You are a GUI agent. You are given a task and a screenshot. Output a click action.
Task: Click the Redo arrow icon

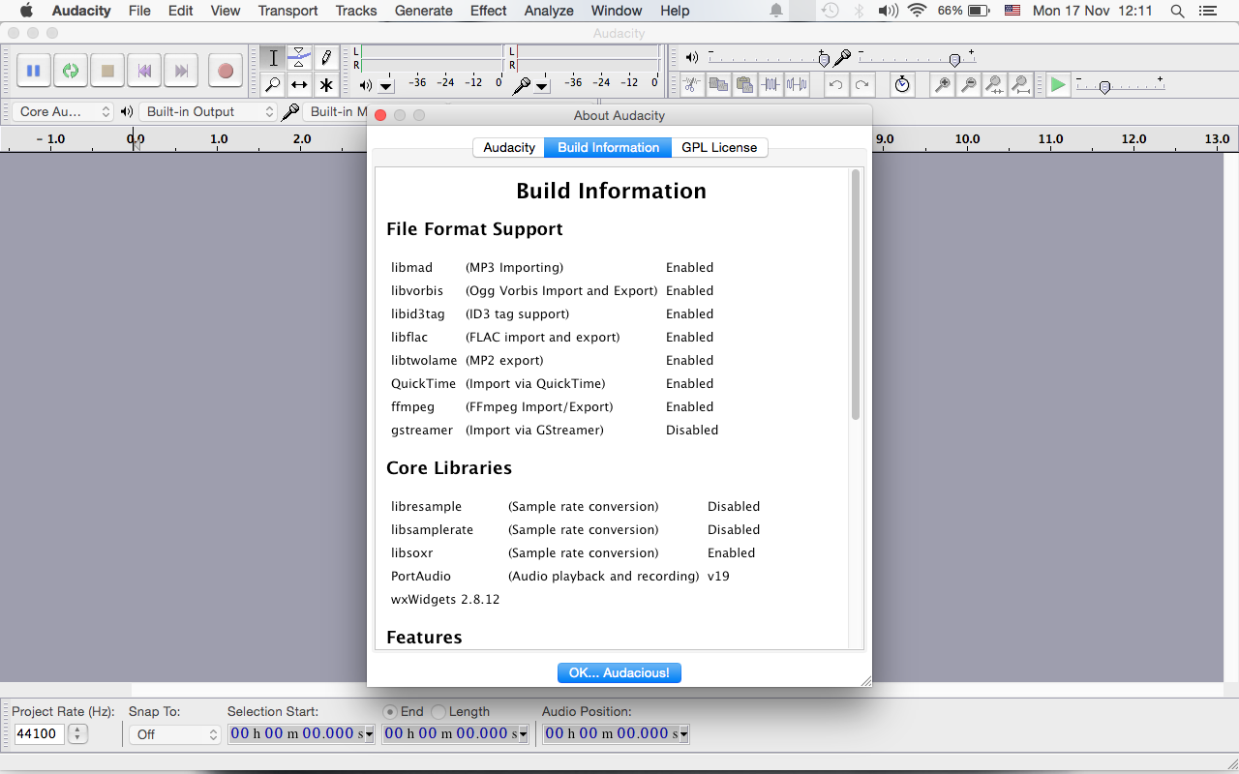coord(861,84)
